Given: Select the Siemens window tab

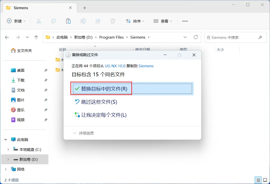Looking at the screenshot, I should (40, 8).
